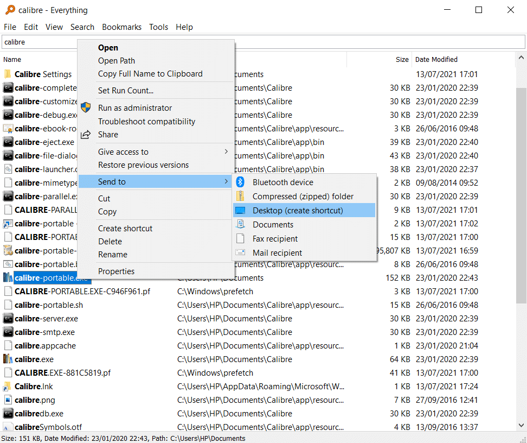Screen dimensions: 527x443
Task: Send to Desktop (create shortcut)
Action: coord(304,211)
